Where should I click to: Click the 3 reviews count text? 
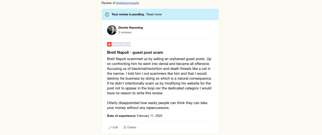coord(125,32)
